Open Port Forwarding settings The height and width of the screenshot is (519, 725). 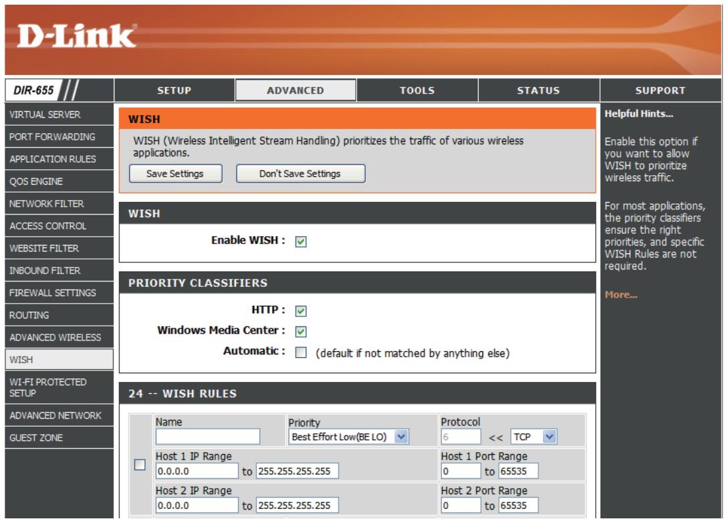coord(59,136)
